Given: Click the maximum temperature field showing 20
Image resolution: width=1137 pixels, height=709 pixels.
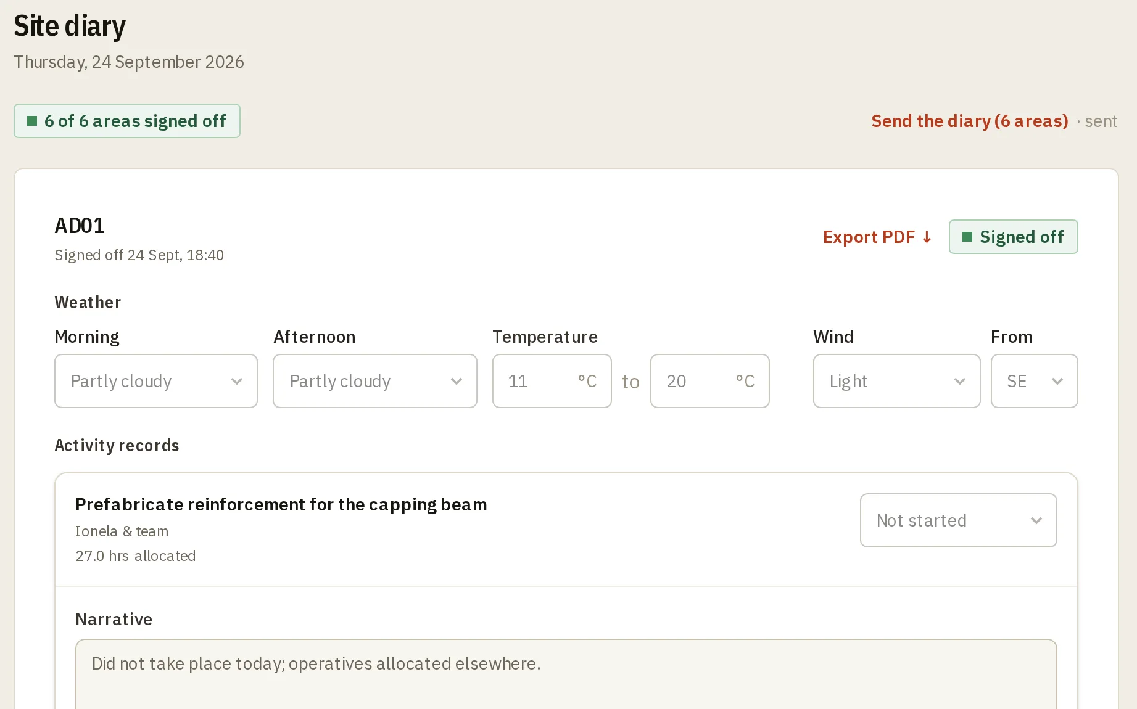Looking at the screenshot, I should (710, 381).
